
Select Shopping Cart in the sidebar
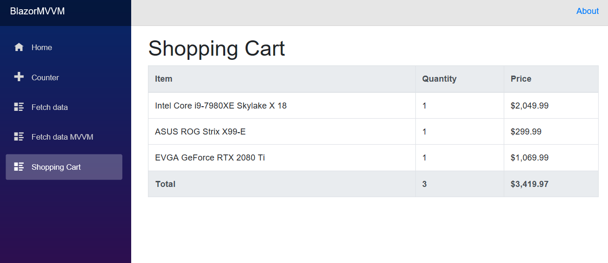point(56,167)
